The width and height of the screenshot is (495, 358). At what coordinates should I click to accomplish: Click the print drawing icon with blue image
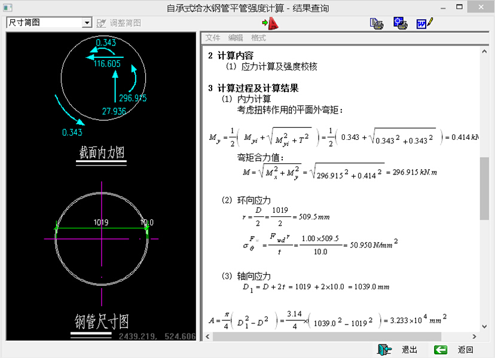click(401, 23)
